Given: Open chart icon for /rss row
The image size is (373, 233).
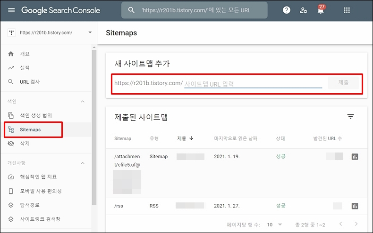Looking at the screenshot, I should point(355,206).
